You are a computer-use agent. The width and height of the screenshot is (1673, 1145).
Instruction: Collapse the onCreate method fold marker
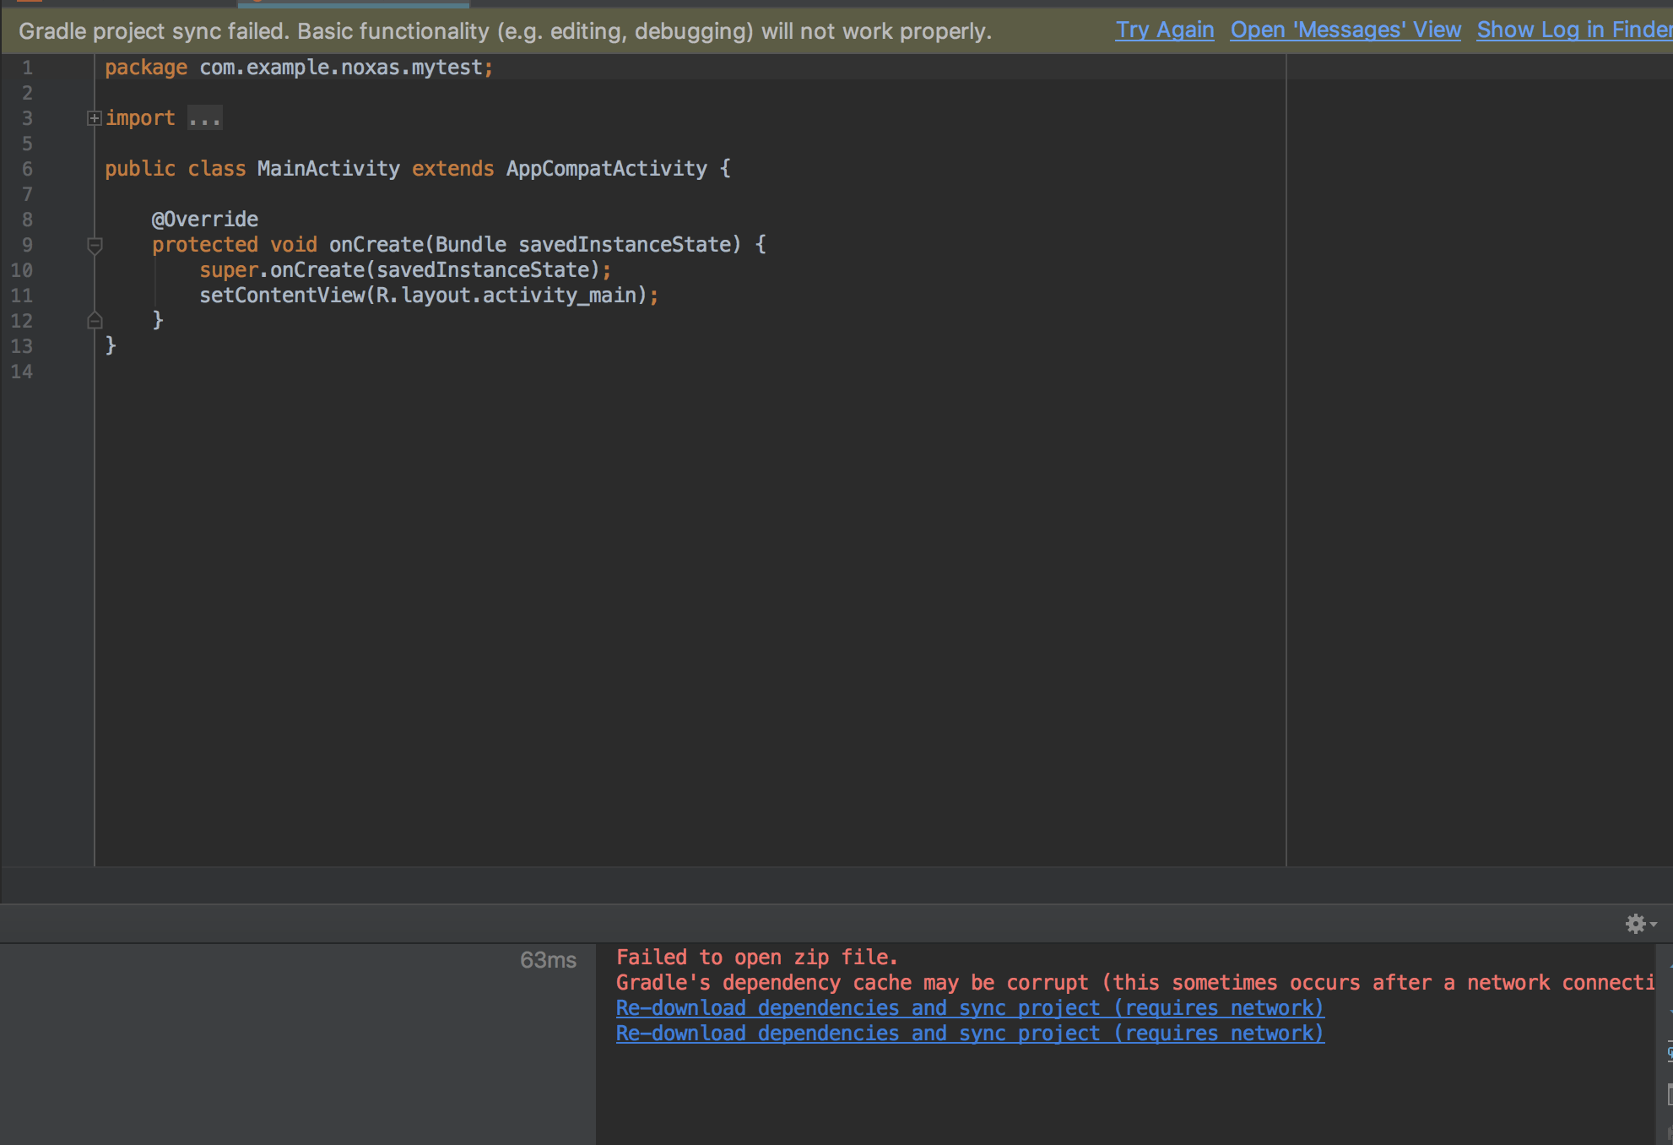(95, 246)
